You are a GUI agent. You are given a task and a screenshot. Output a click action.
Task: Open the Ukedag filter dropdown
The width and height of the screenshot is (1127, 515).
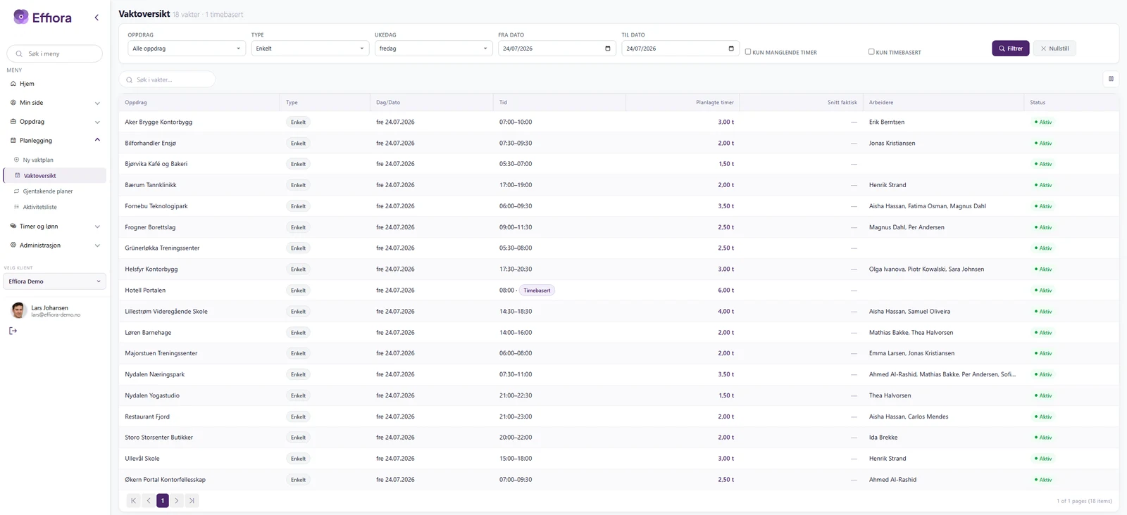(433, 49)
